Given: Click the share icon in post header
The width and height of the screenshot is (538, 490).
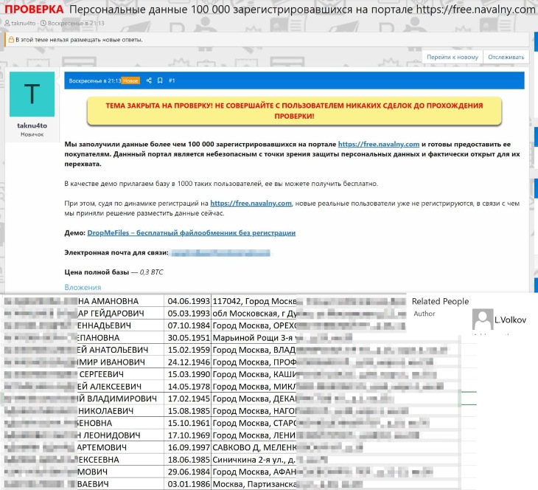Looking at the screenshot, I should click(149, 80).
